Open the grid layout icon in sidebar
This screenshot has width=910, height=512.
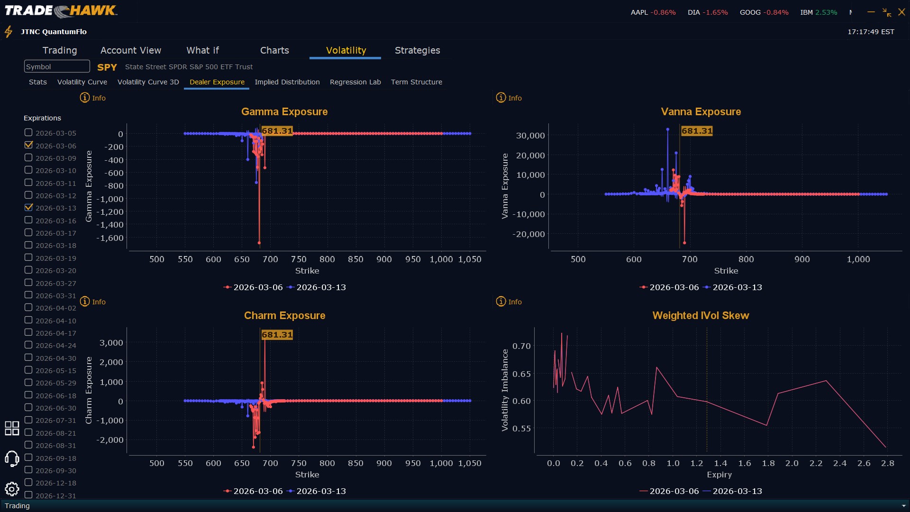(x=12, y=428)
